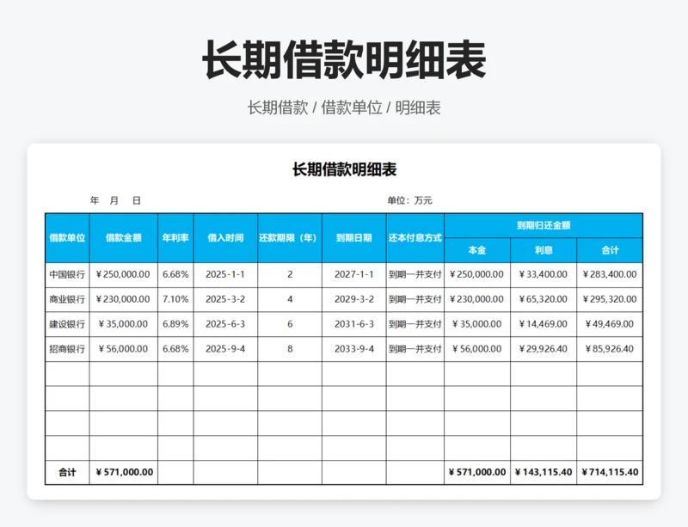Select interest cell ¥33,400.00
688x527 pixels.
pos(544,275)
